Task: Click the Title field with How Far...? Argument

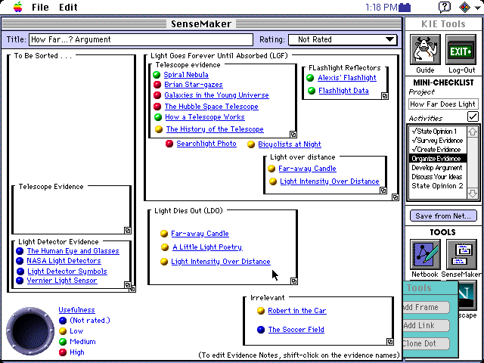Action: [141, 39]
